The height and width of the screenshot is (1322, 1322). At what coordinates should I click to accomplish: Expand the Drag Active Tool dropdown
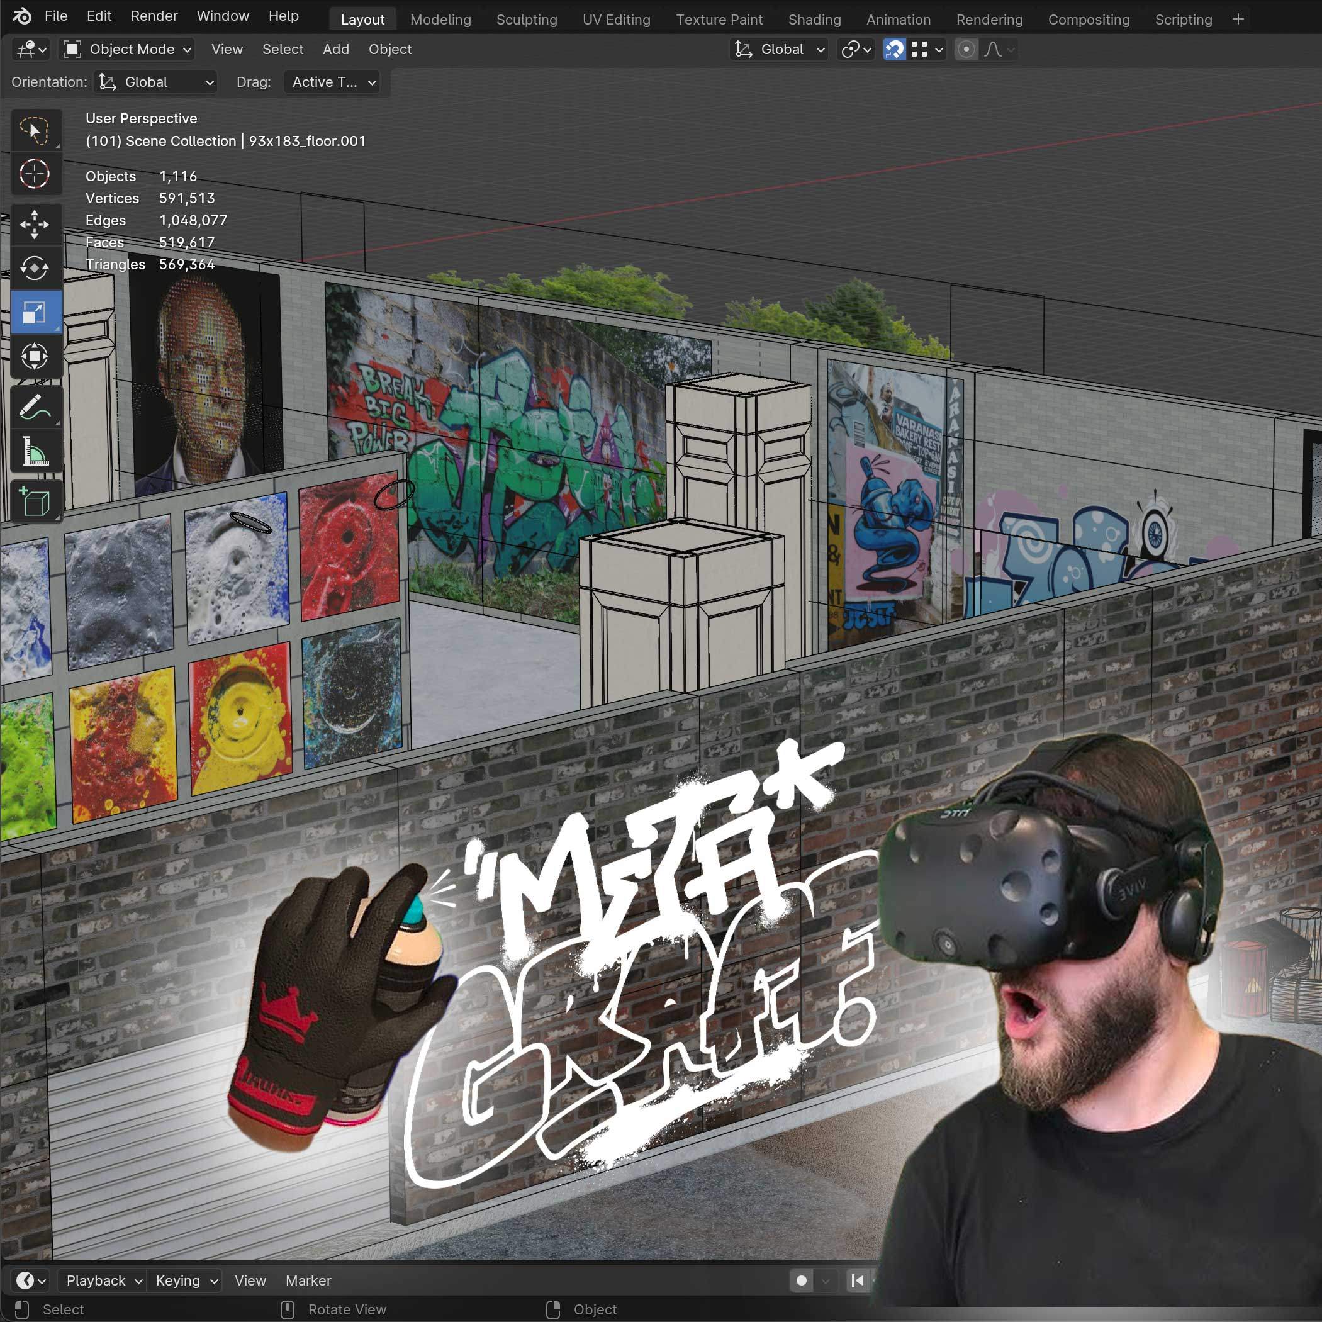tap(333, 82)
